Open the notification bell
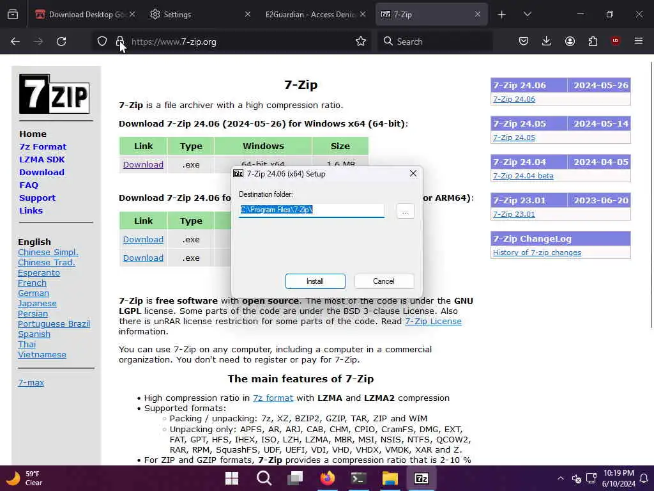The image size is (654, 491). pyautogui.click(x=644, y=478)
